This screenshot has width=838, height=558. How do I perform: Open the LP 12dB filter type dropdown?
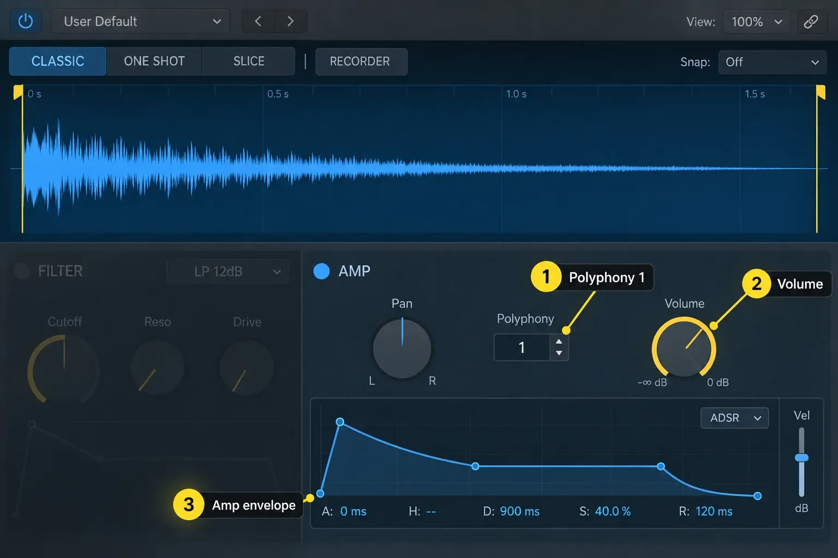coord(228,271)
